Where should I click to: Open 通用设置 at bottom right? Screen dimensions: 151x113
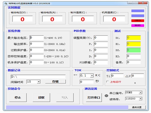137,107
